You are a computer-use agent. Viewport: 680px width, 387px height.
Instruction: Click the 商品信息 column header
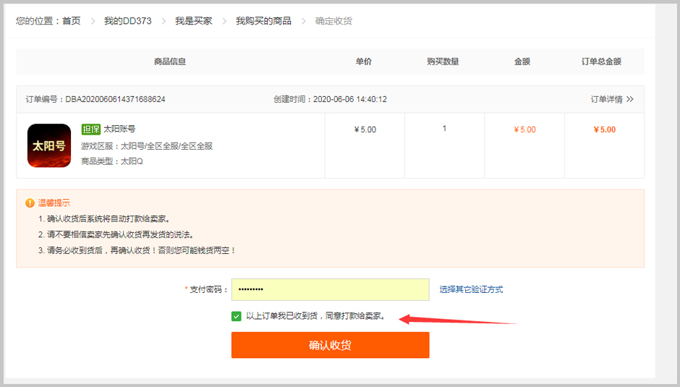pos(170,61)
